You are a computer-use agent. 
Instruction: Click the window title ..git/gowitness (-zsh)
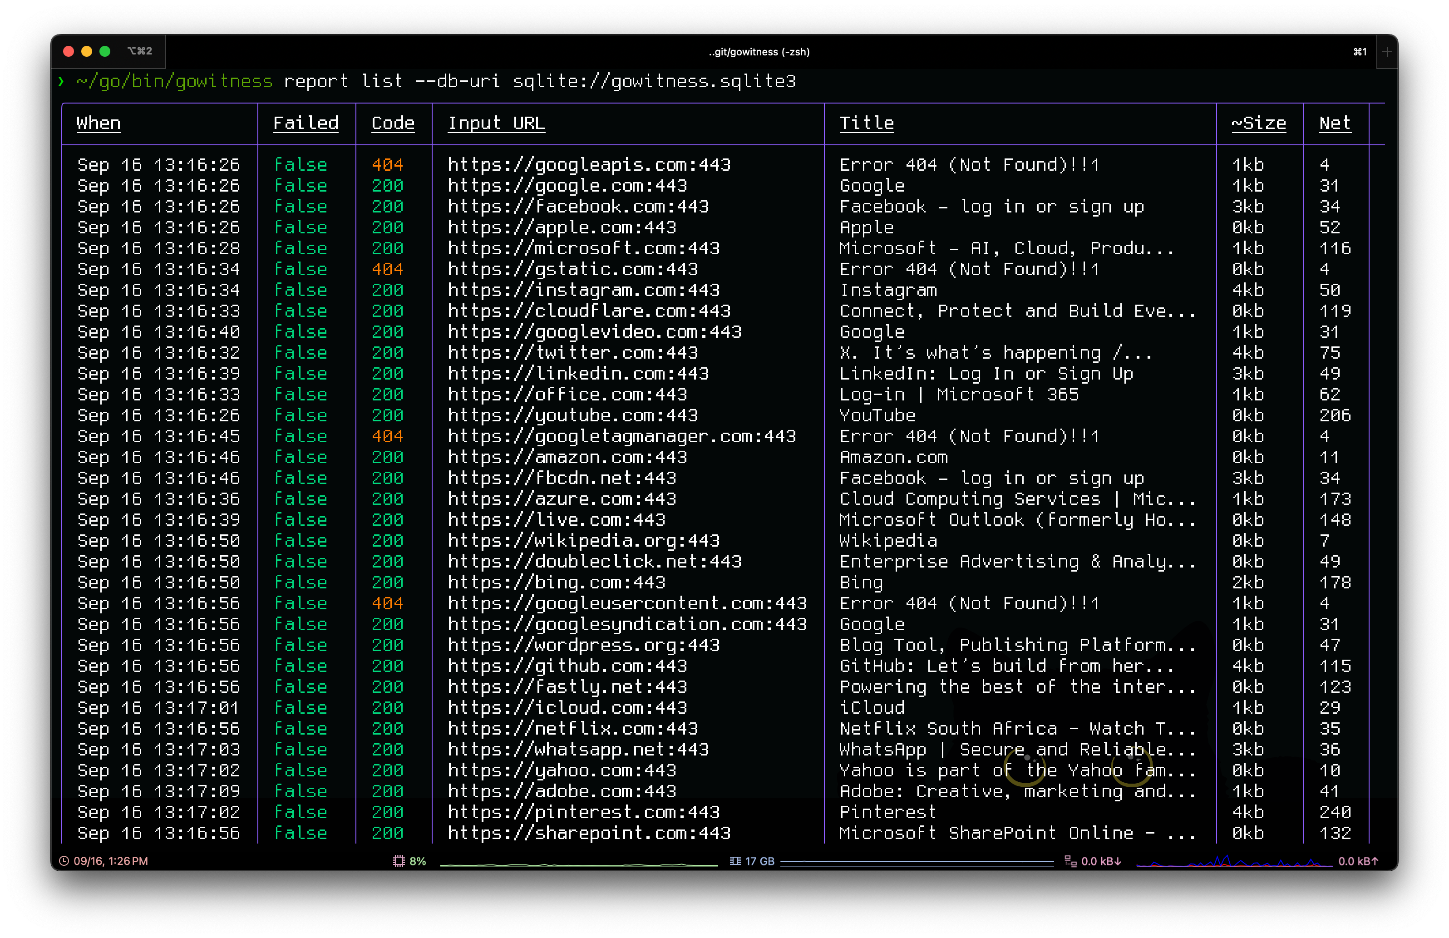click(x=759, y=52)
